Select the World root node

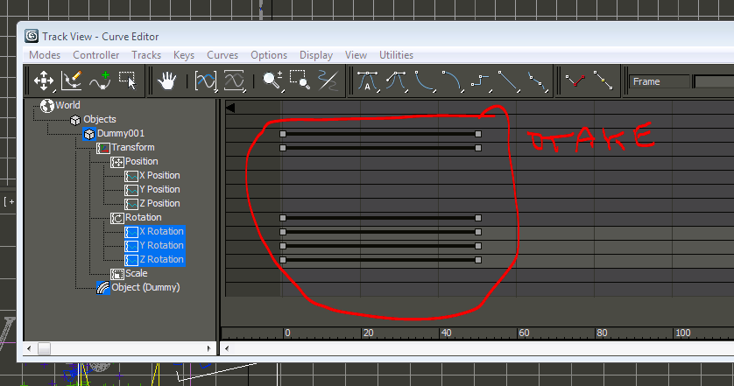(67, 105)
